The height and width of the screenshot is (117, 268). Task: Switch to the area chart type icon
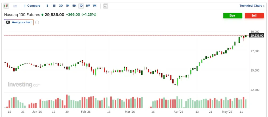(15, 6)
